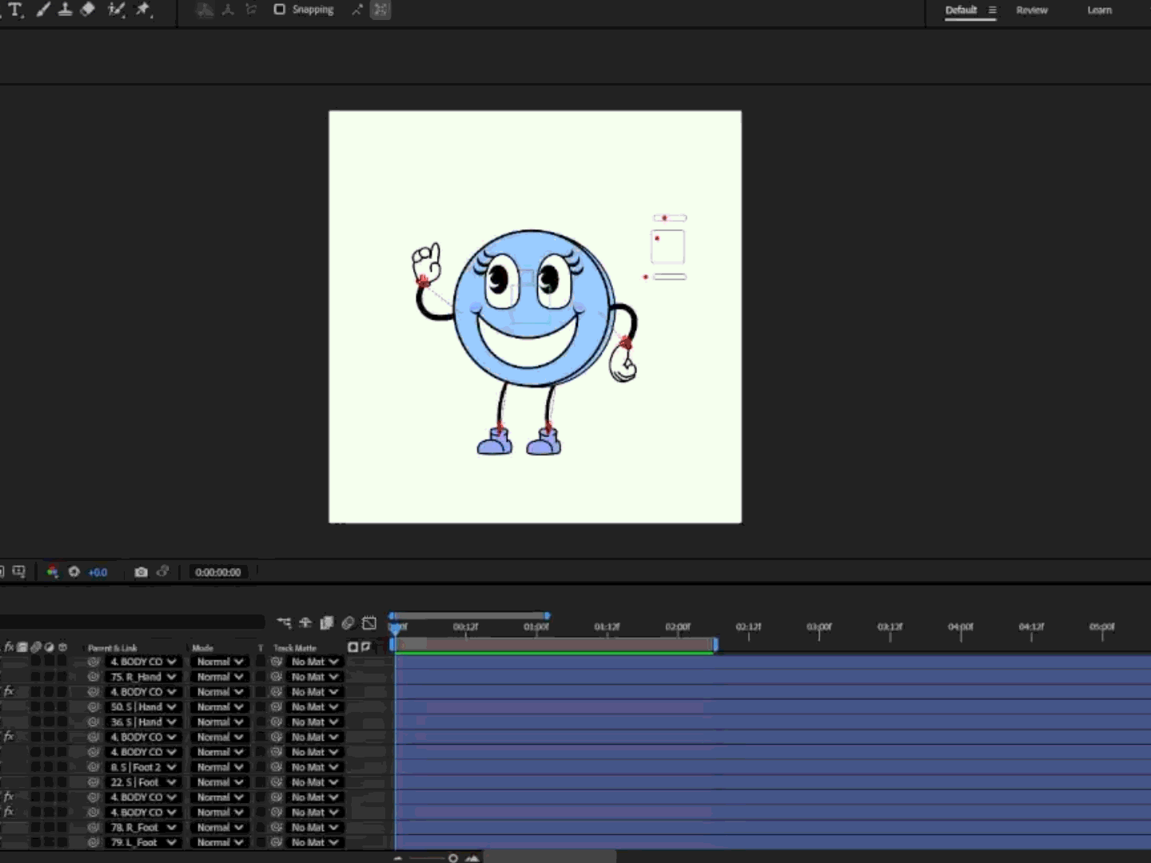The height and width of the screenshot is (863, 1151).
Task: Toggle the Motion Blur timeline switch
Action: [348, 623]
